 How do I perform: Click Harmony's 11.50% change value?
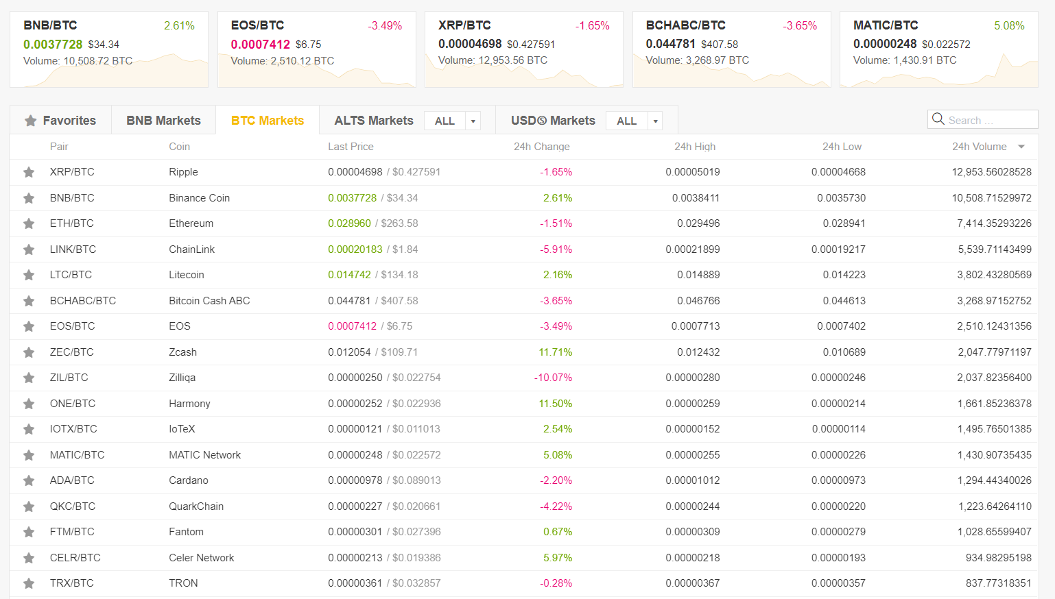(556, 404)
